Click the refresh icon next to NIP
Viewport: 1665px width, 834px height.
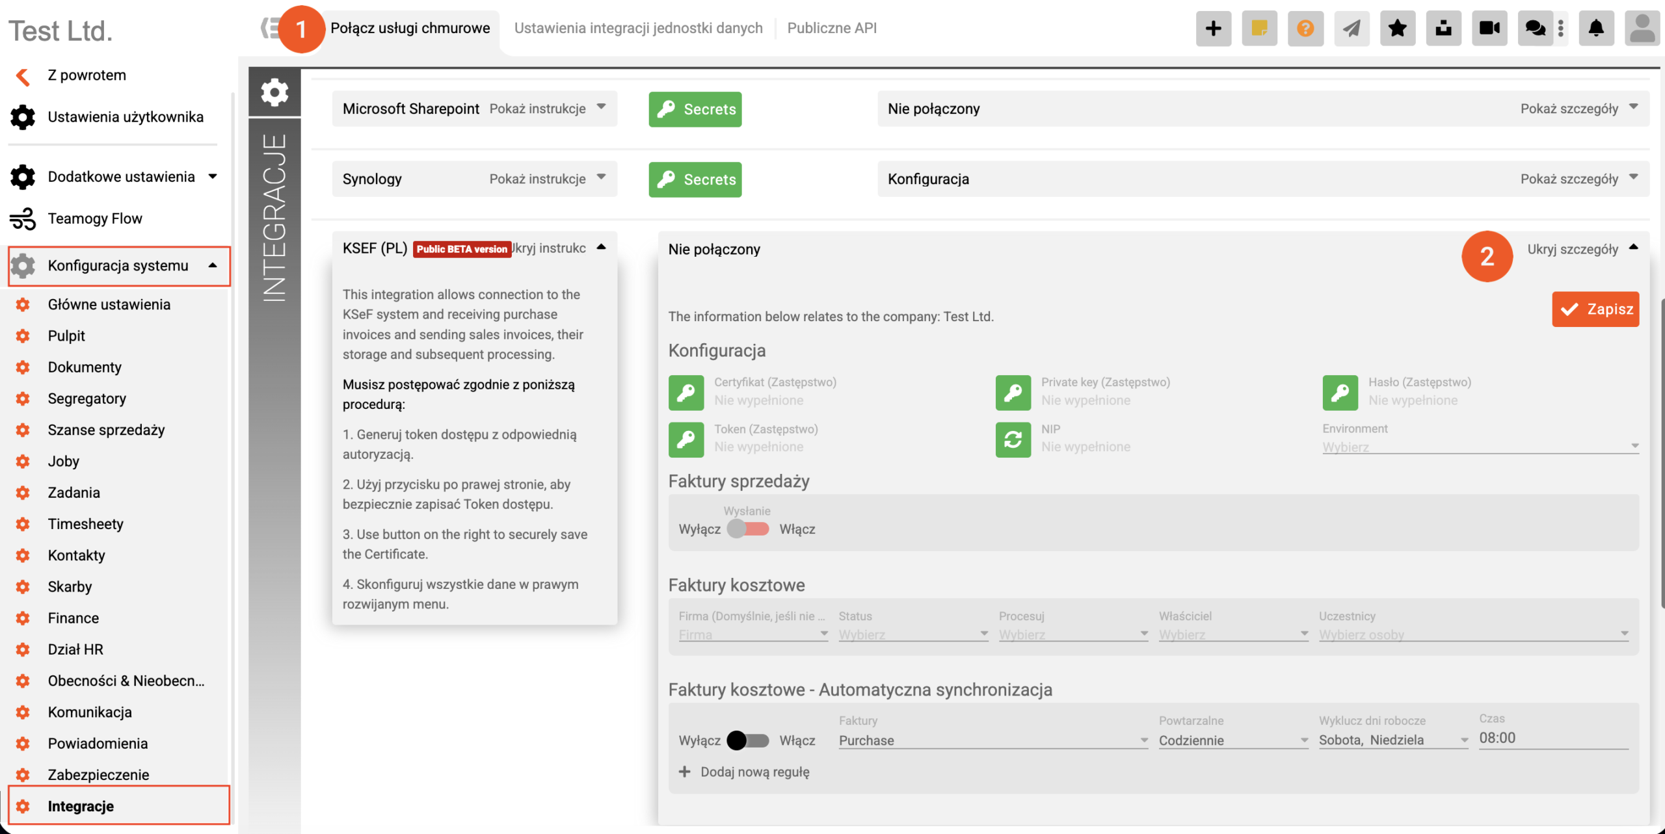coord(1013,439)
